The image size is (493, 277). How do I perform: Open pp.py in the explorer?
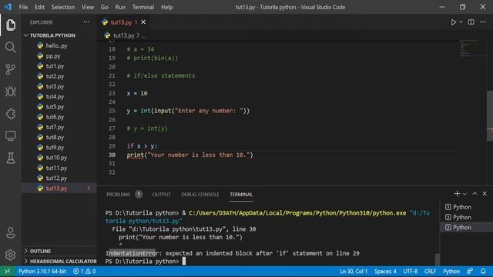tap(53, 56)
